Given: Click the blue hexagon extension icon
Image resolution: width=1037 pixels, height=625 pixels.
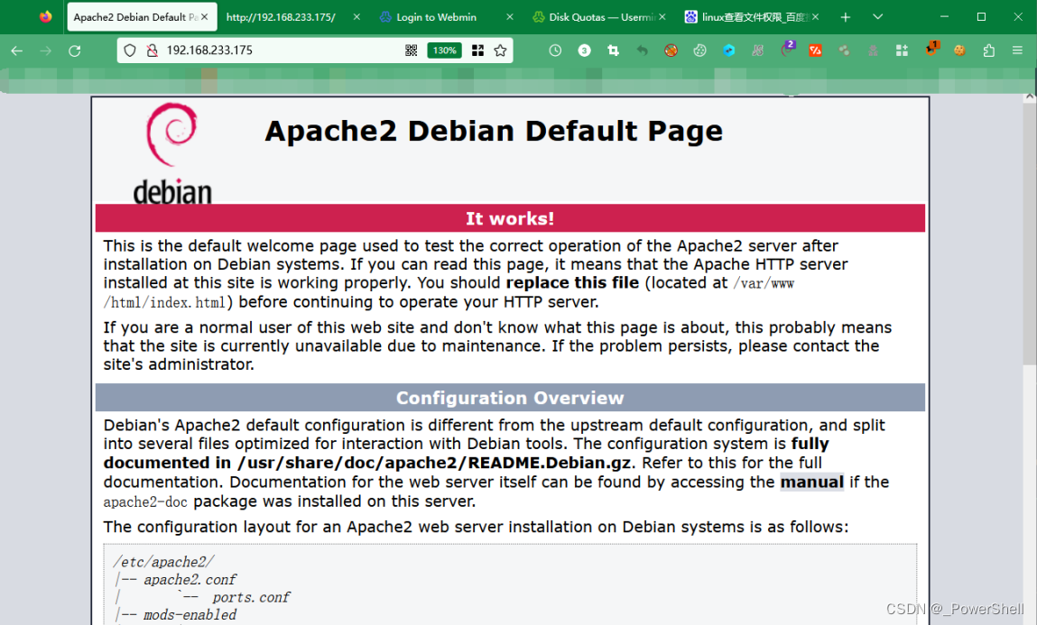Looking at the screenshot, I should click(x=729, y=51).
